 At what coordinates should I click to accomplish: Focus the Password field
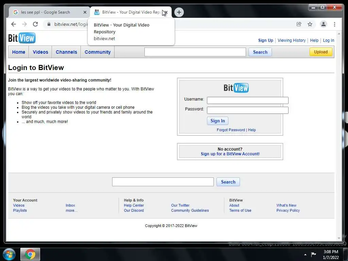[248, 110]
